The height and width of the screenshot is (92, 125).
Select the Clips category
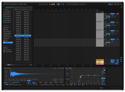point(5,41)
